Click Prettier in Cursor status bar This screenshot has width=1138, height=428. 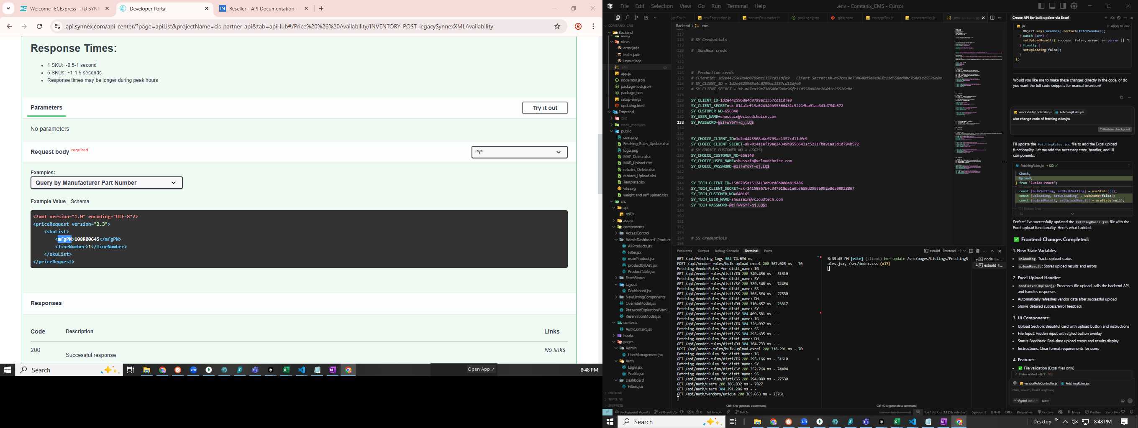click(1093, 412)
